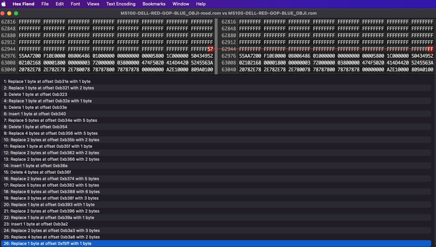436x247 pixels.
Task: Open the Text Encoding menu
Action: coord(121,4)
